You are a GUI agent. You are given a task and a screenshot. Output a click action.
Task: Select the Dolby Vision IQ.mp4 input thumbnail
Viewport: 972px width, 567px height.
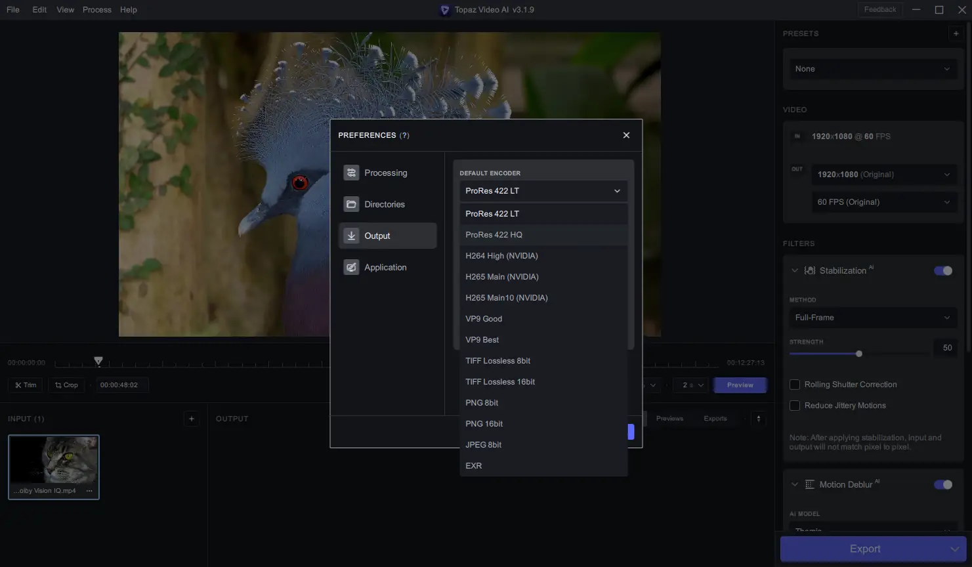coord(54,467)
